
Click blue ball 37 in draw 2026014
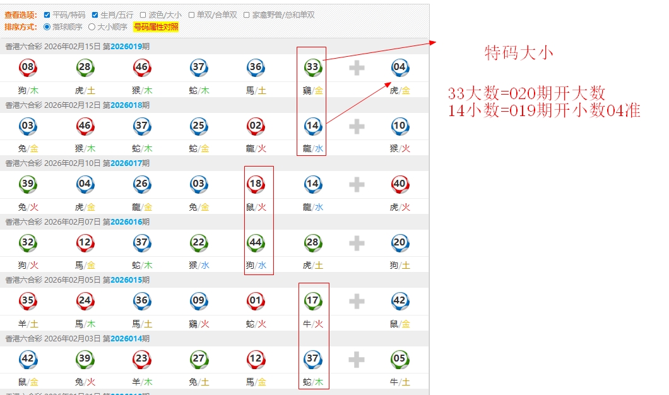(312, 359)
